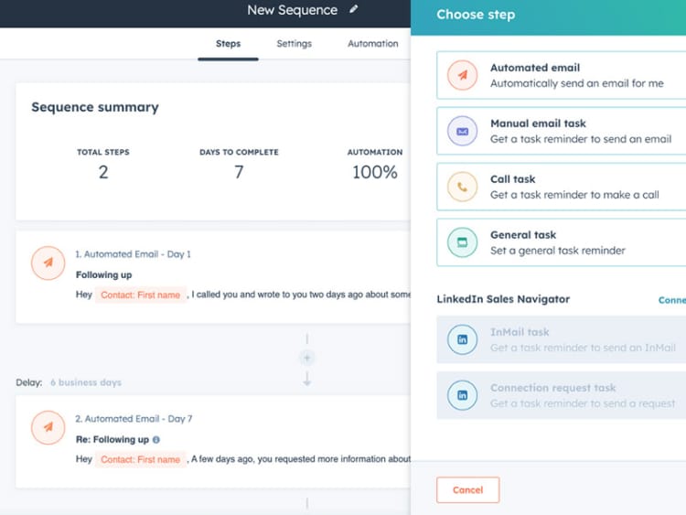Click the Automation value 100%

[375, 172]
